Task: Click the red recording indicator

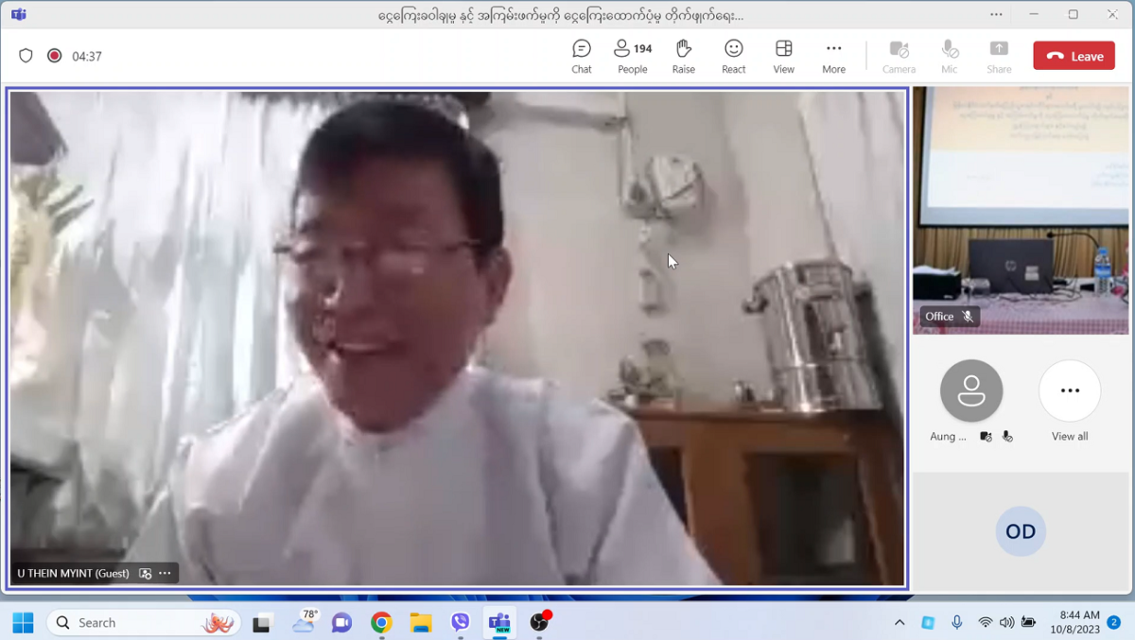Action: click(55, 56)
